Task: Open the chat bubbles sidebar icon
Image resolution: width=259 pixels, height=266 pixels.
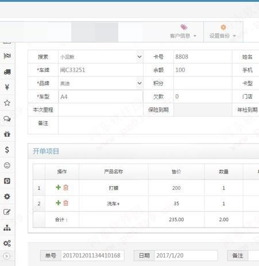Action: click(7, 119)
